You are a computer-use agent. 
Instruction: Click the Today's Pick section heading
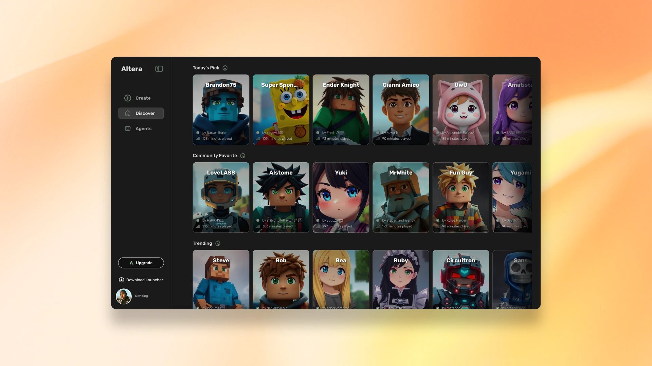(206, 68)
